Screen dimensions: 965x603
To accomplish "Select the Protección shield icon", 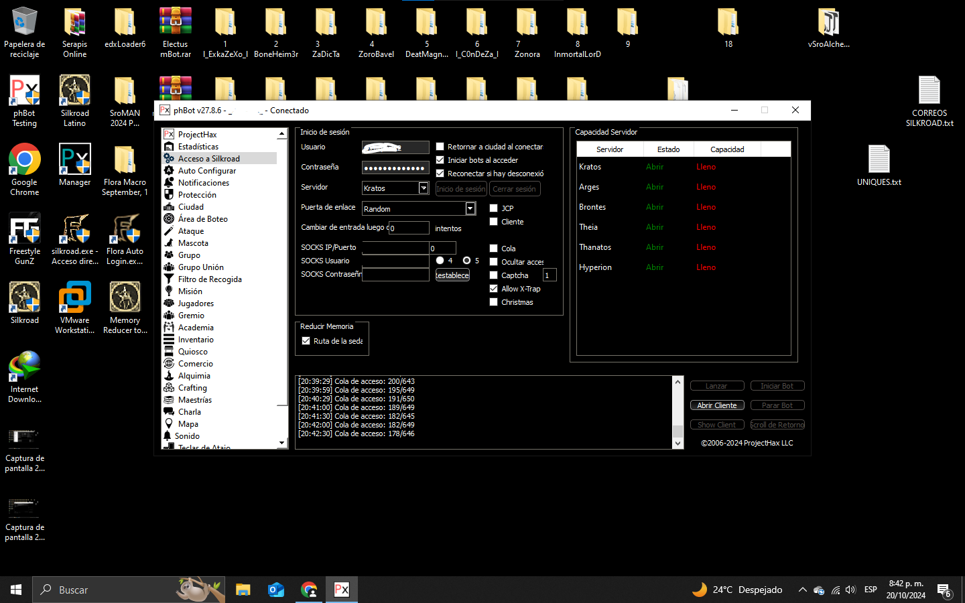I will 169,195.
